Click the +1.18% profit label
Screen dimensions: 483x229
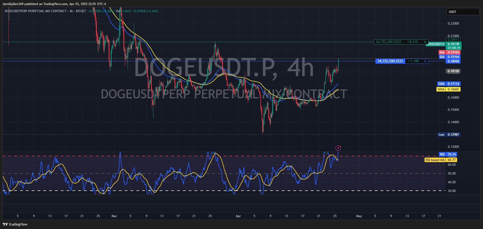(413, 61)
